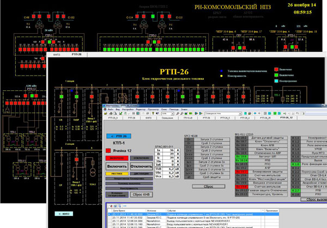Click the second magnifier icon in toolbar
The height and width of the screenshot is (228, 327).
181,114
